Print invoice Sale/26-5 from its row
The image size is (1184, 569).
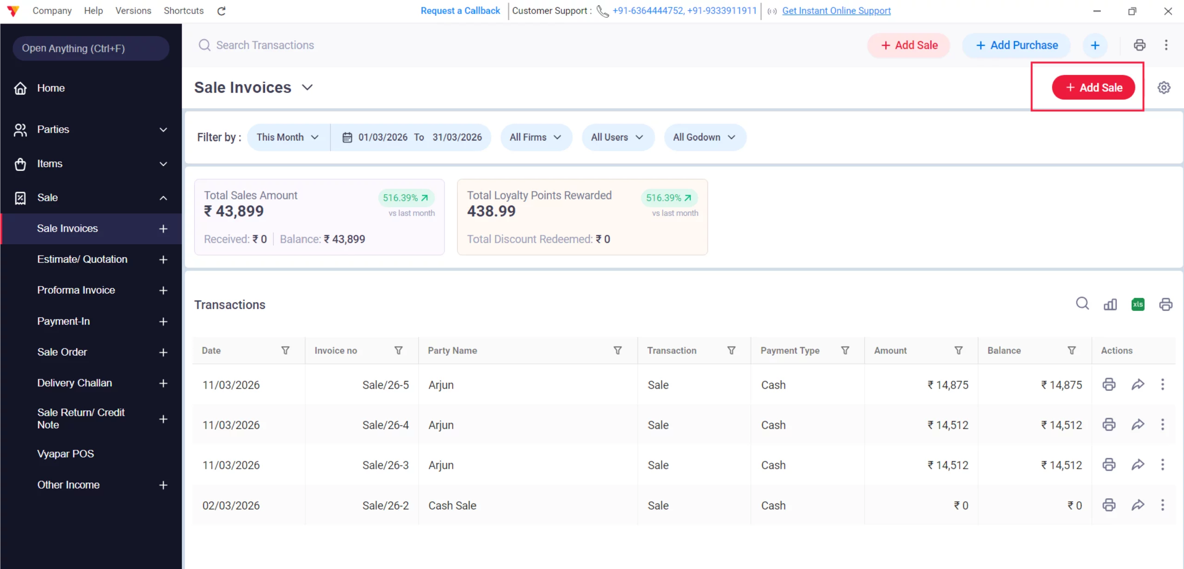coord(1109,384)
